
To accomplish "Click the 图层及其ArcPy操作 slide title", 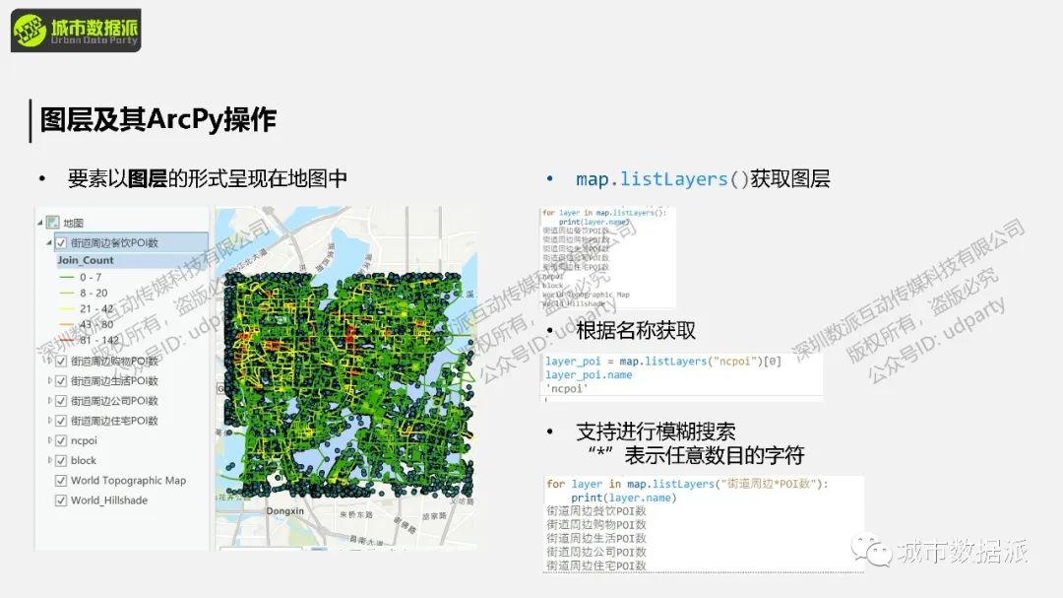I will pos(157,119).
